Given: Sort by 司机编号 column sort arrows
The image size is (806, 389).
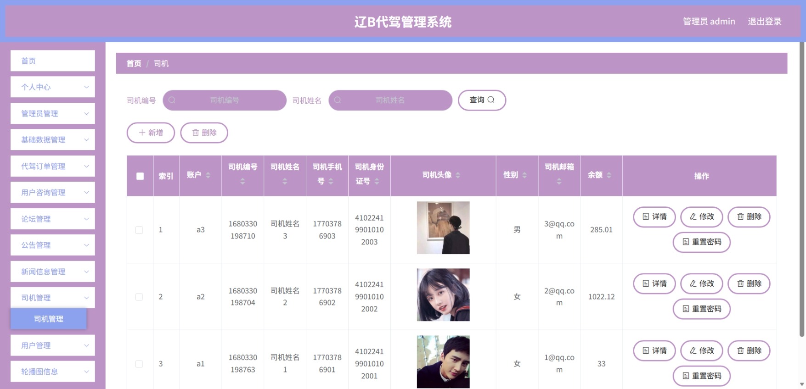Looking at the screenshot, I should coord(242,182).
